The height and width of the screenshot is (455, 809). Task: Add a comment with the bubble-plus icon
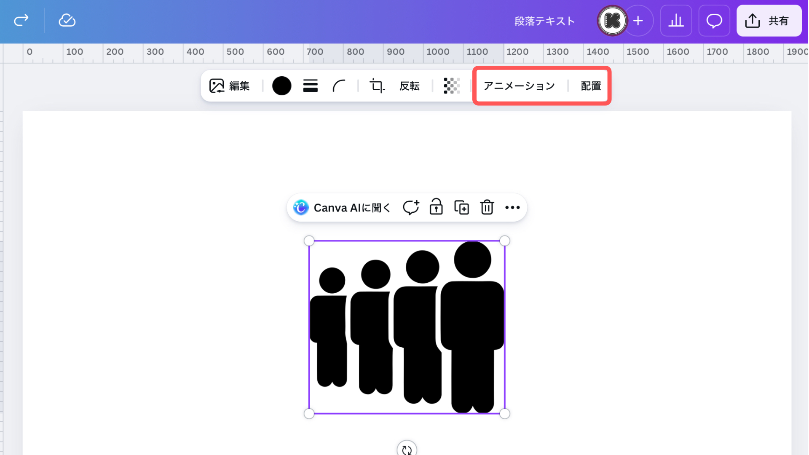tap(411, 207)
